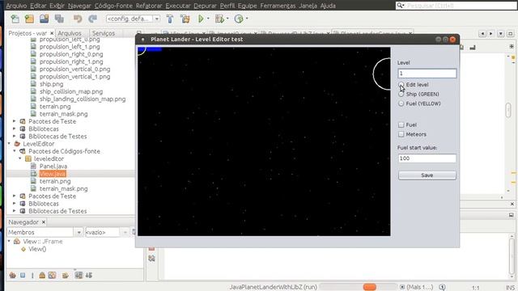Click the Fuel start value field
The width and height of the screenshot is (518, 291).
(x=427, y=158)
